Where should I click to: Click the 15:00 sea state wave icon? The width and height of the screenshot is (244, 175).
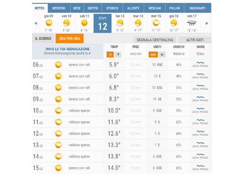pos(200,166)
